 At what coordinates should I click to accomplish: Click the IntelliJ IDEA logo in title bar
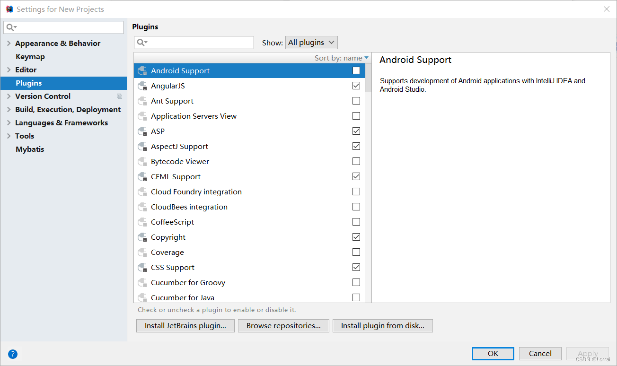tap(9, 9)
